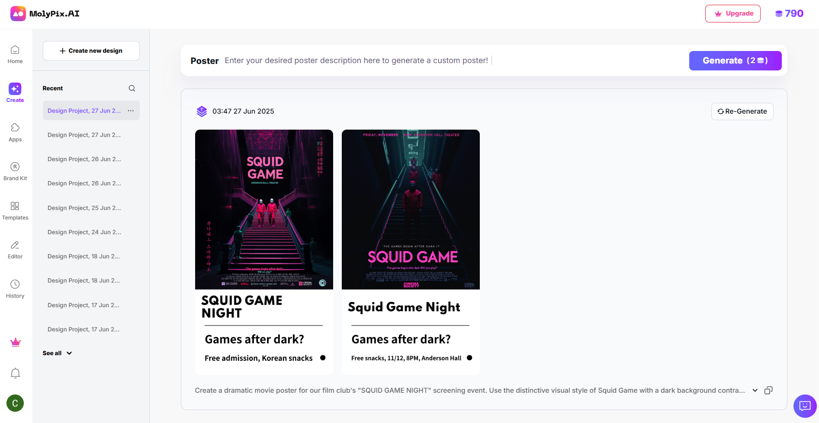Open the first Squid Game poster thumbnail
The width and height of the screenshot is (819, 423).
[264, 210]
